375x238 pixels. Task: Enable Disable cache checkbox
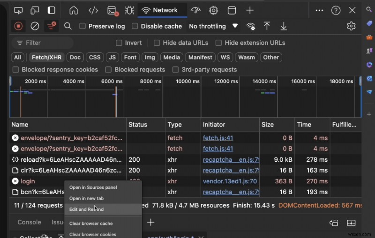(x=135, y=26)
